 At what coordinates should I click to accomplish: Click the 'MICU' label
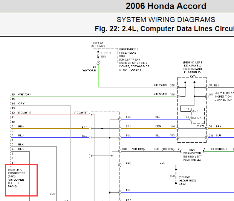coord(200,126)
